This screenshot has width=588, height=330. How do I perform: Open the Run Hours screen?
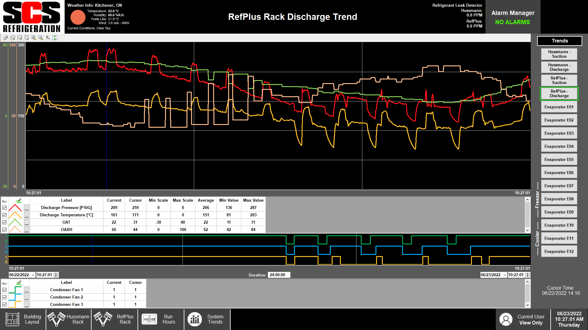pyautogui.click(x=161, y=319)
